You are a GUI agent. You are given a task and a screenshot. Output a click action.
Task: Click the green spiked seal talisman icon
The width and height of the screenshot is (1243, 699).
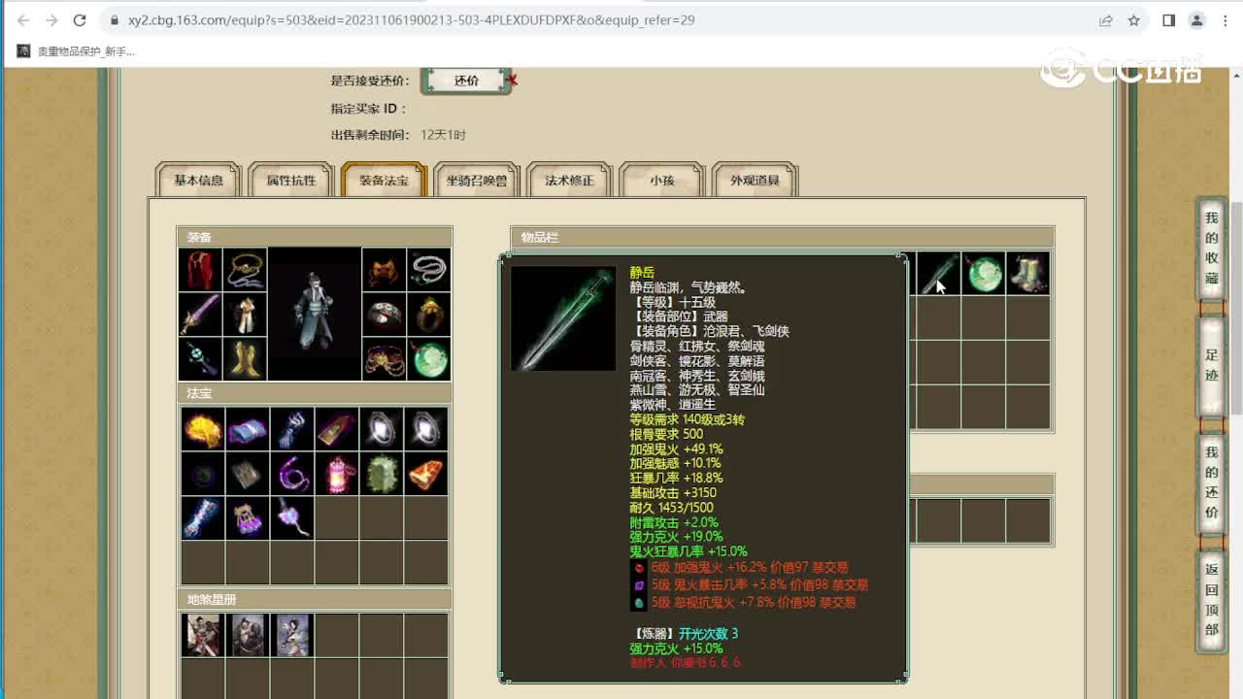(382, 474)
